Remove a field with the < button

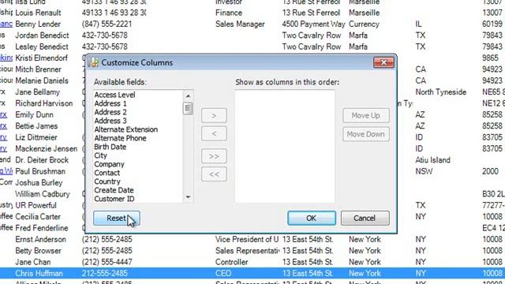pyautogui.click(x=214, y=133)
